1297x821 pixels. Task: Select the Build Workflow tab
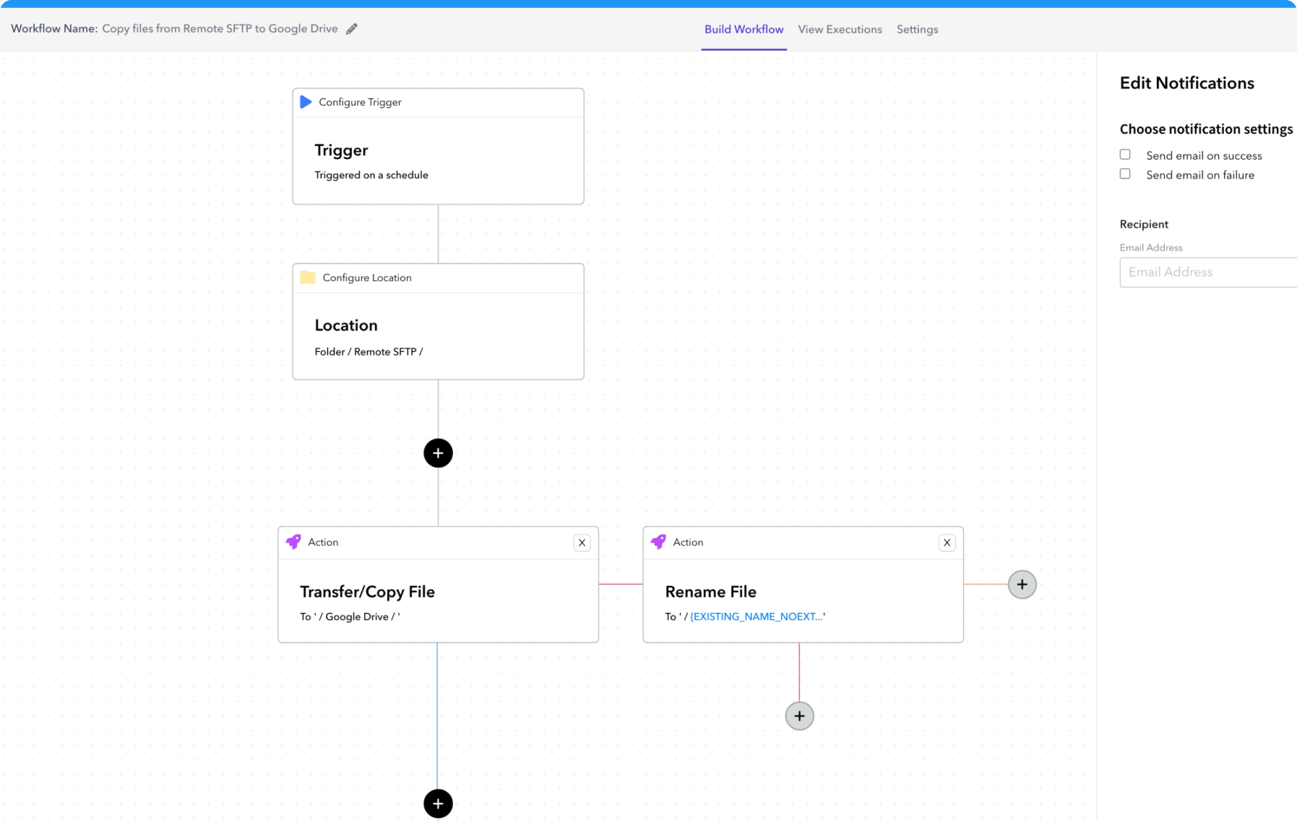[744, 30]
